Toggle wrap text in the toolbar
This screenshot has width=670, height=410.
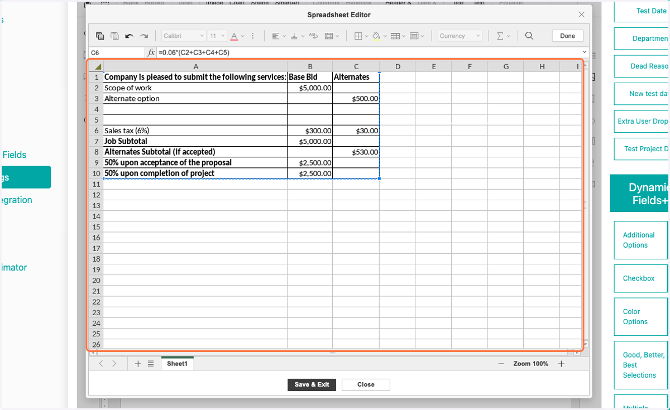pyautogui.click(x=313, y=36)
